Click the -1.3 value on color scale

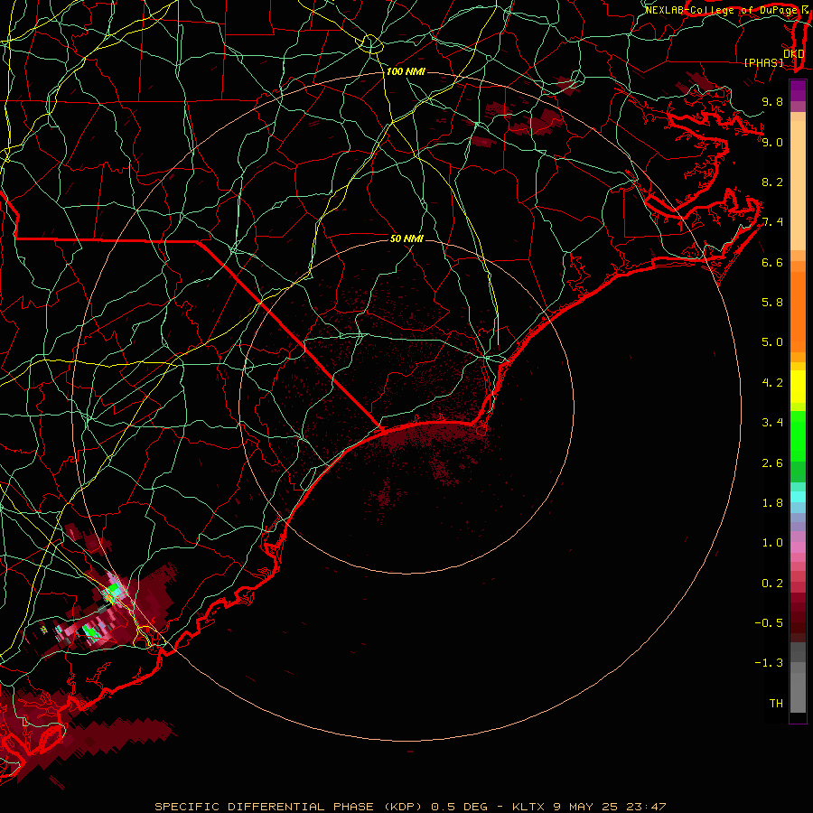pos(769,663)
